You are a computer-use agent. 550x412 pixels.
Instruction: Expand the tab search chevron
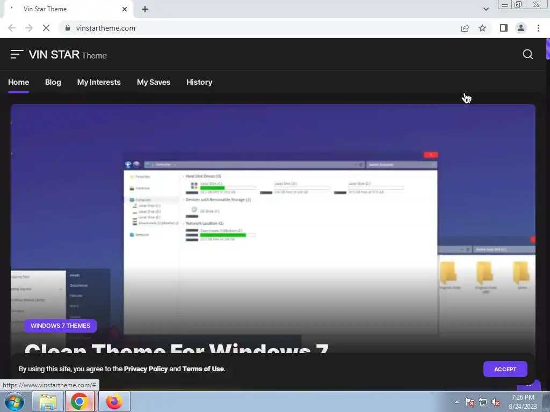coord(486,9)
